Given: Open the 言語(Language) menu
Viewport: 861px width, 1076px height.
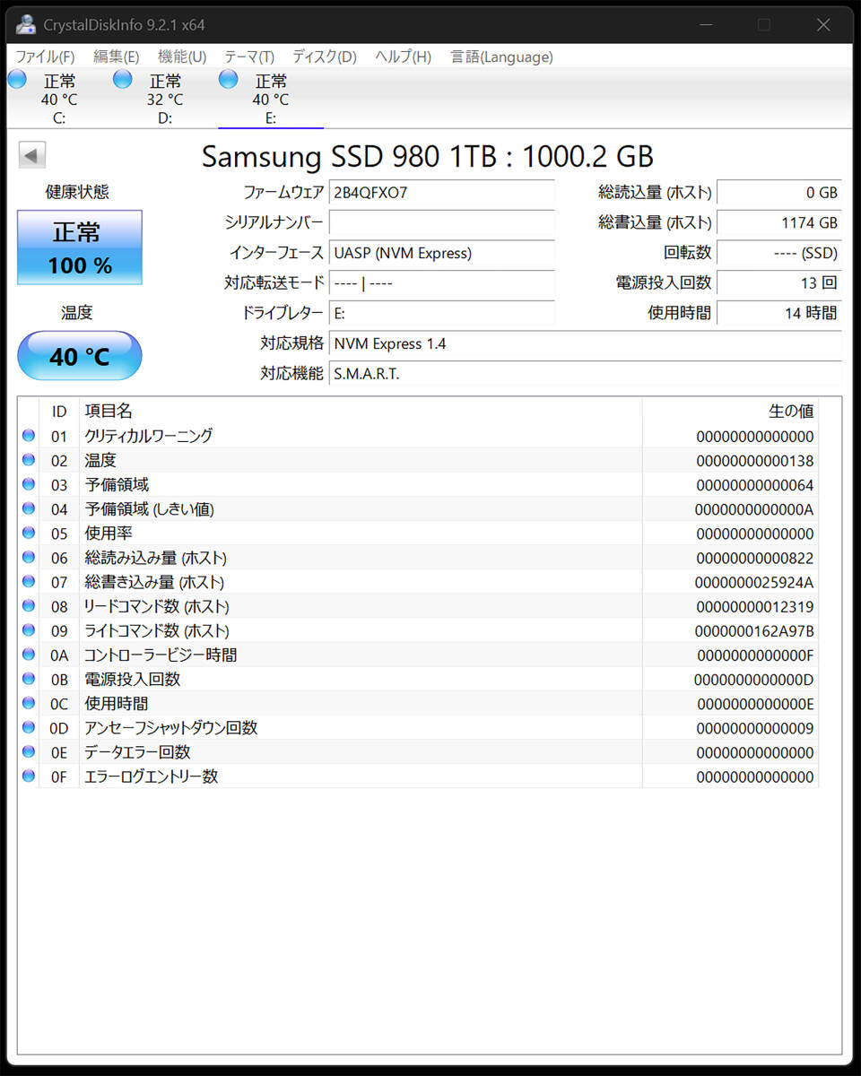Looking at the screenshot, I should [501, 56].
